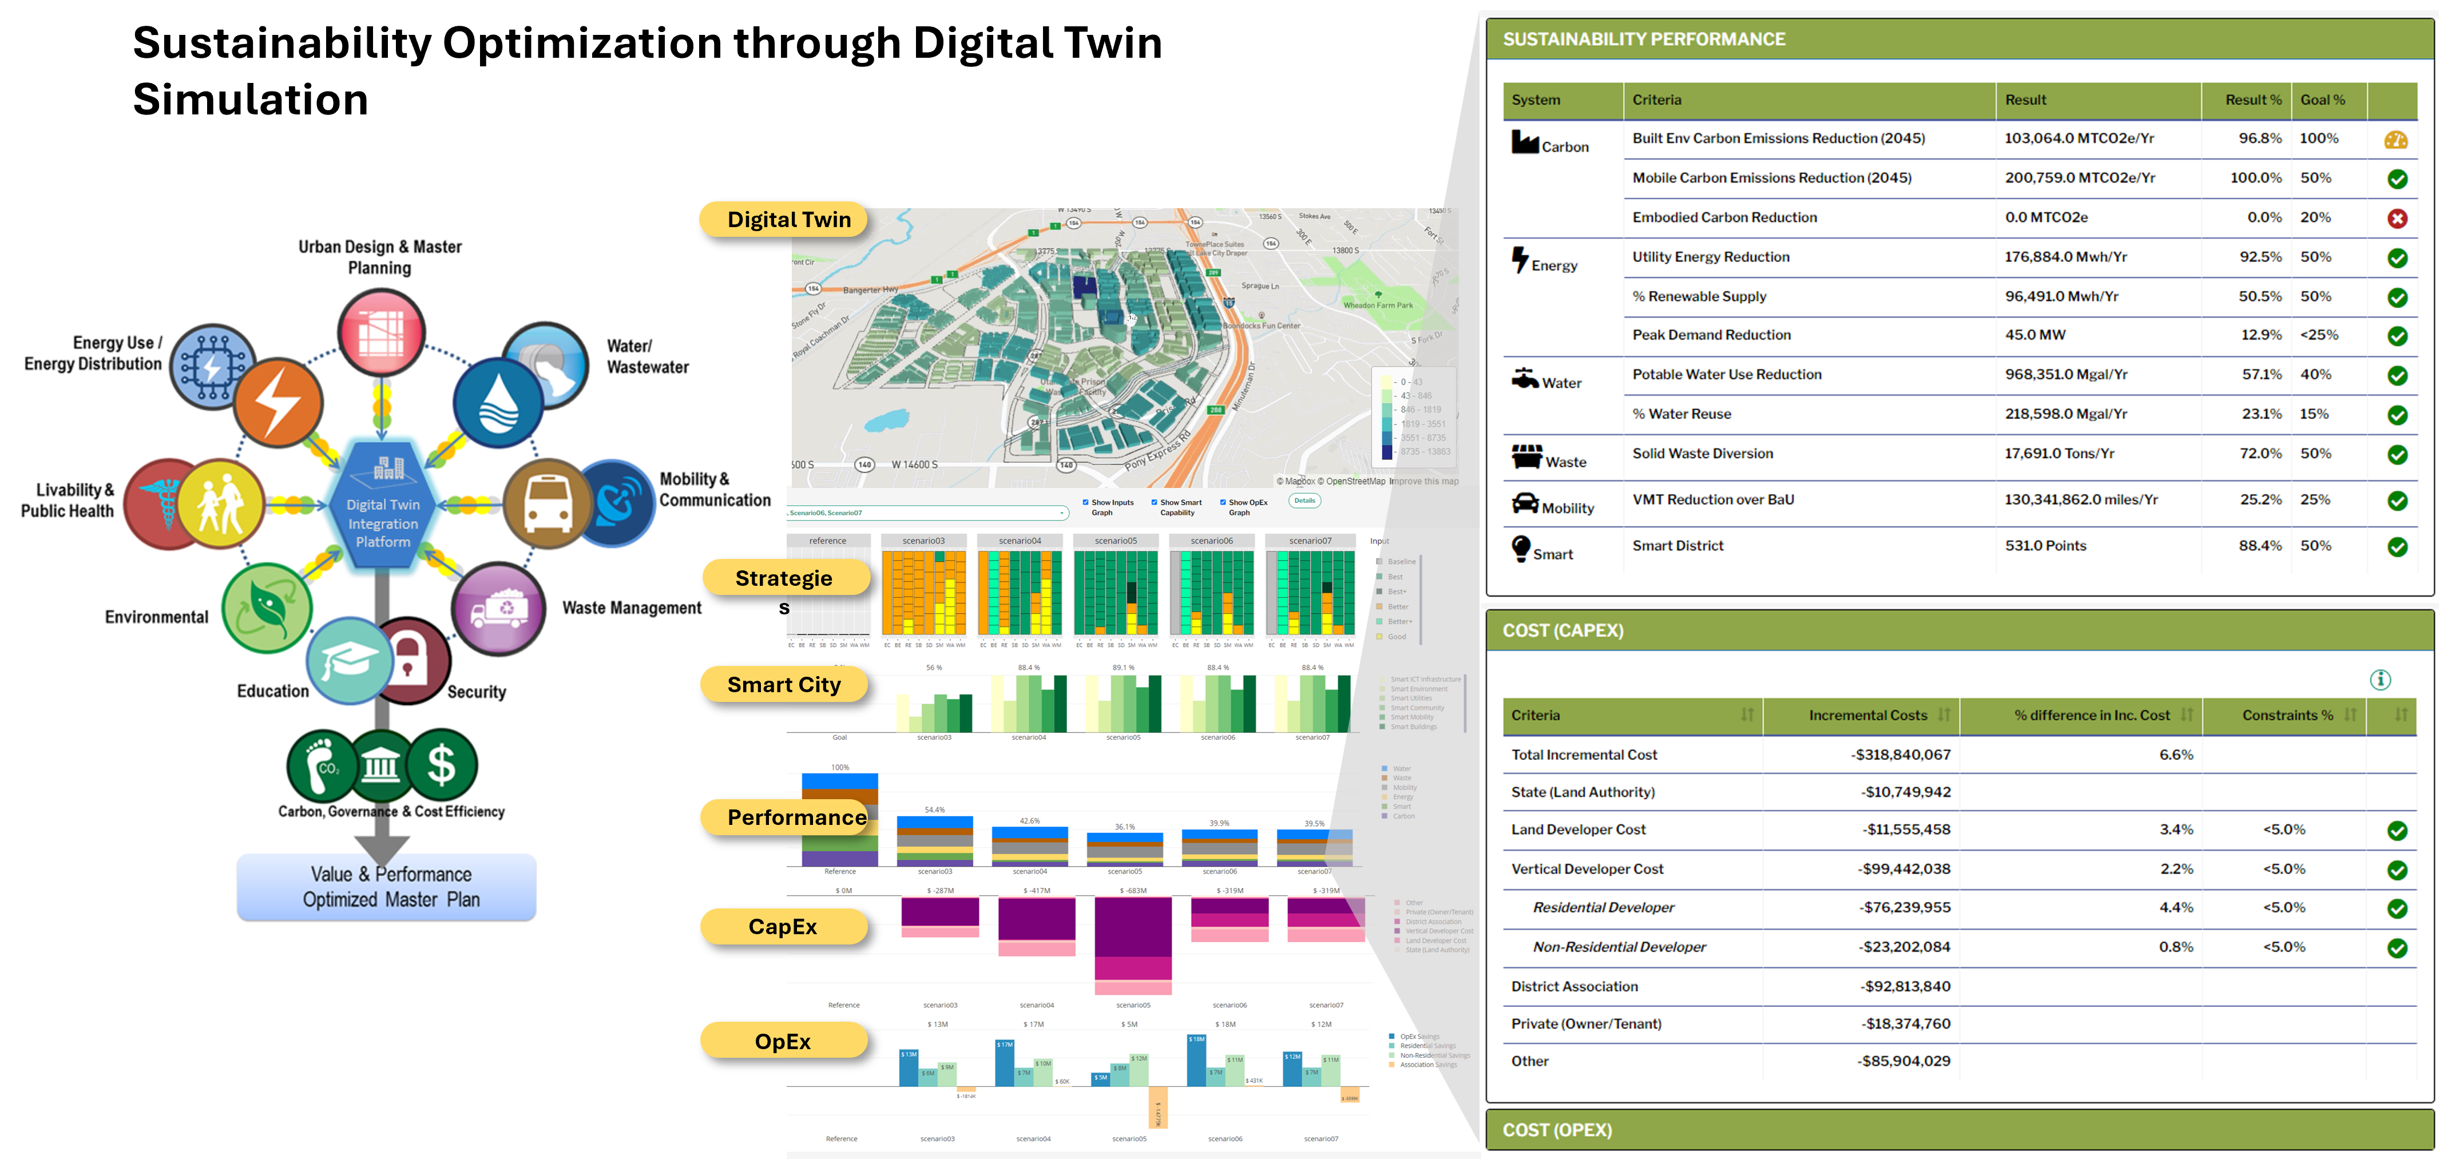Click the satellite dish Communication icon

point(617,503)
